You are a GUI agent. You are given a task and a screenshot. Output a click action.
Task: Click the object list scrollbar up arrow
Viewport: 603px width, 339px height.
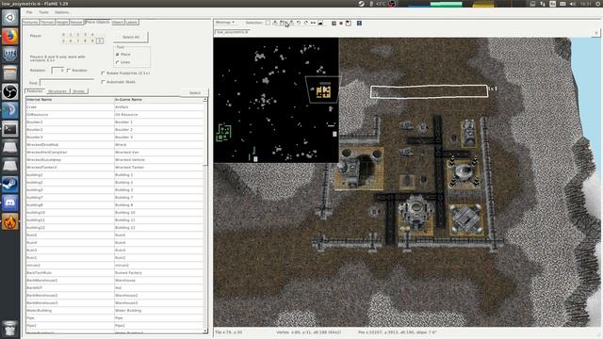205,100
